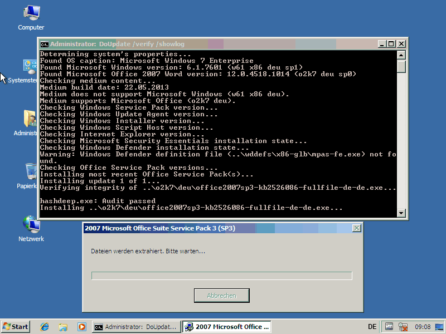Viewport: 446px width, 334px height.
Task: Launch Windows Media Player from the taskbar
Action: [x=81, y=327]
